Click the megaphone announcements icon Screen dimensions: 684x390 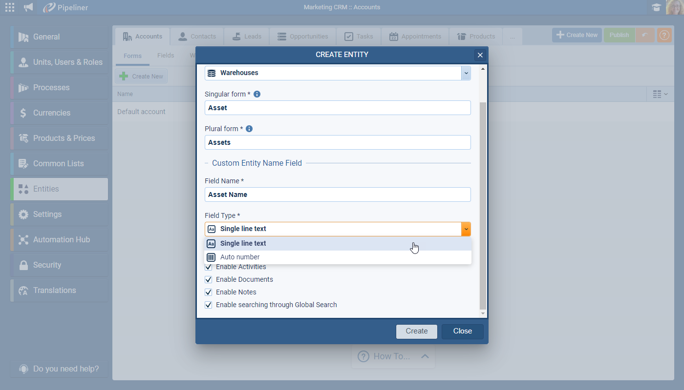29,7
